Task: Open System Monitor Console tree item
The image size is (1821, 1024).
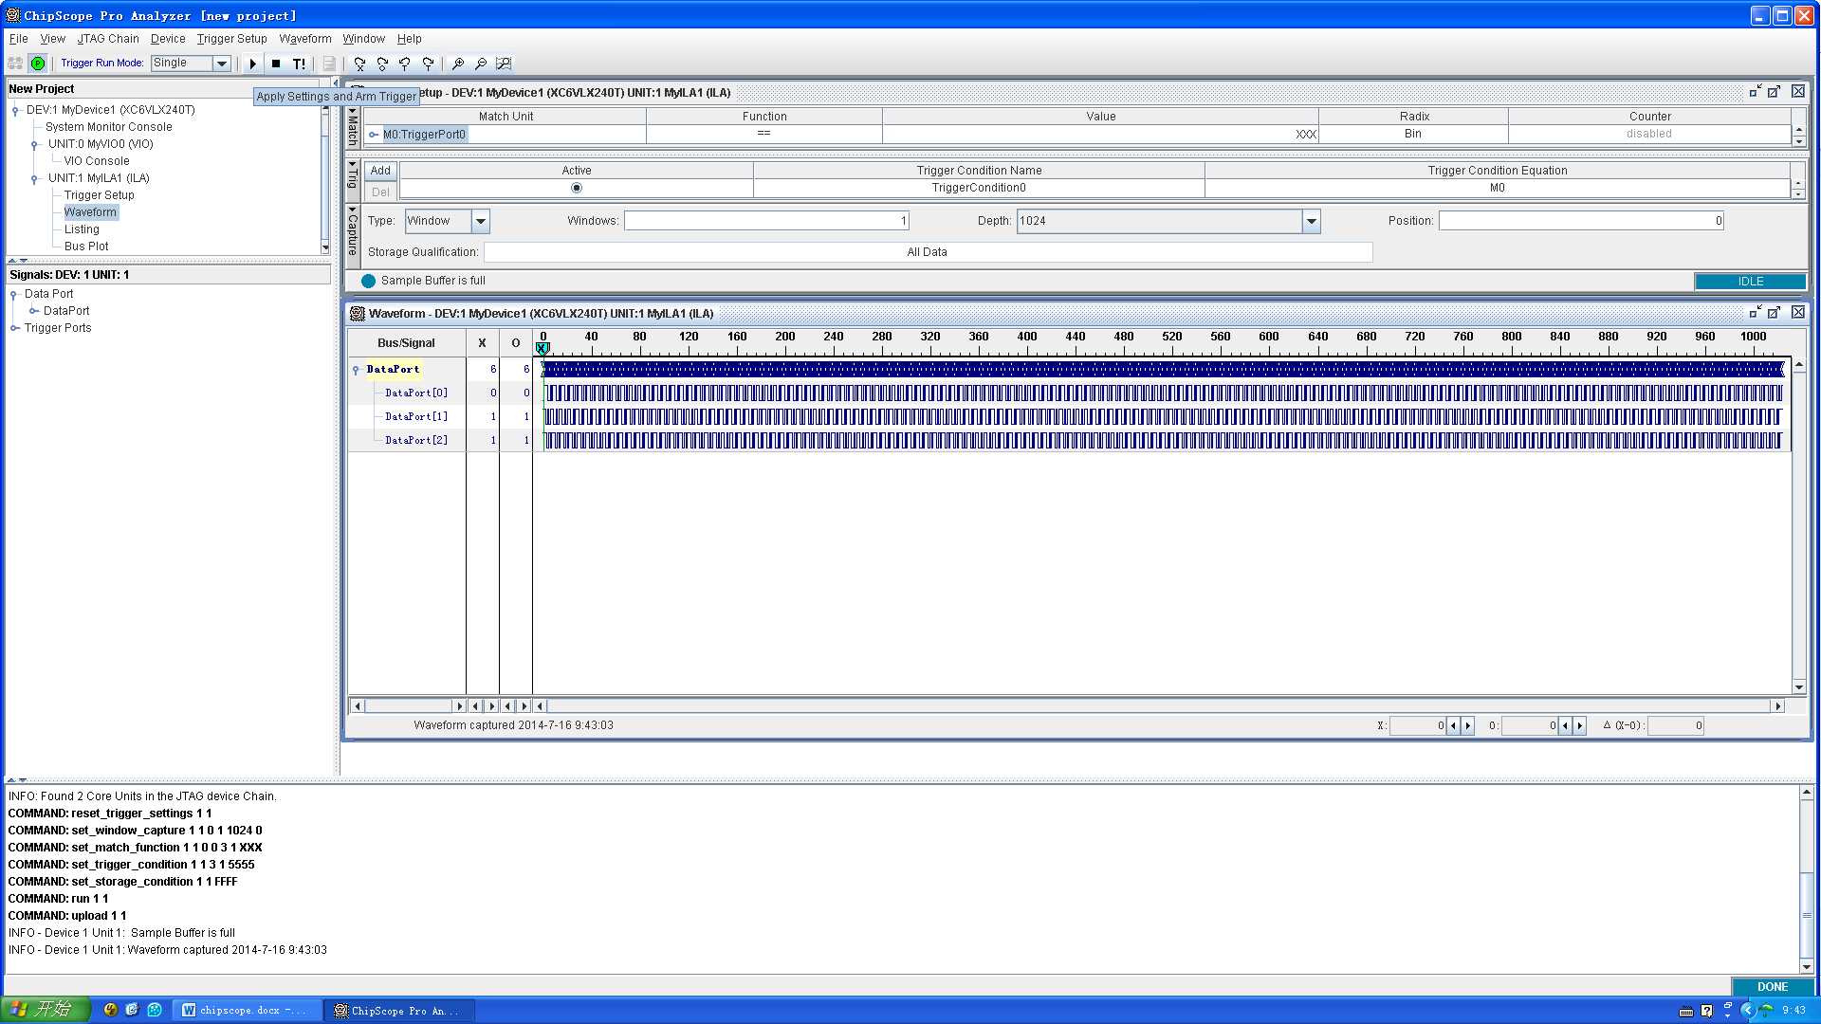Action: pyautogui.click(x=109, y=127)
